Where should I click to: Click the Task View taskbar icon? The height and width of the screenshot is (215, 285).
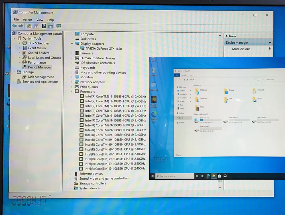click(202, 176)
